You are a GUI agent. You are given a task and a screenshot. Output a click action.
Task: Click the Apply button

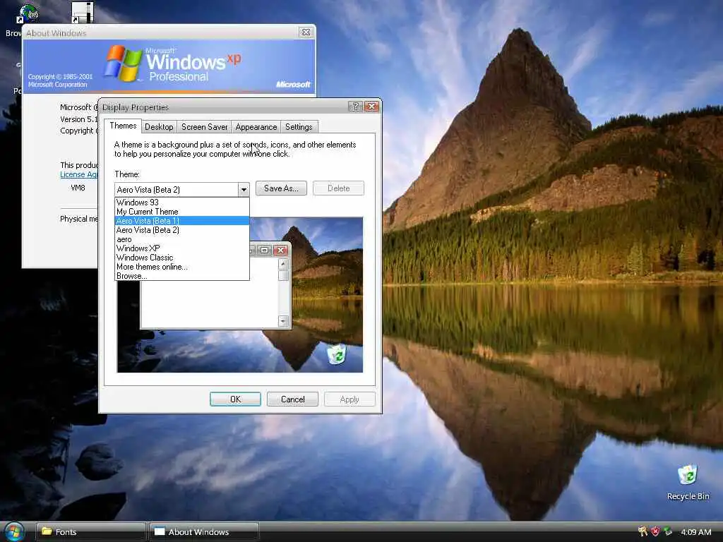tap(349, 399)
